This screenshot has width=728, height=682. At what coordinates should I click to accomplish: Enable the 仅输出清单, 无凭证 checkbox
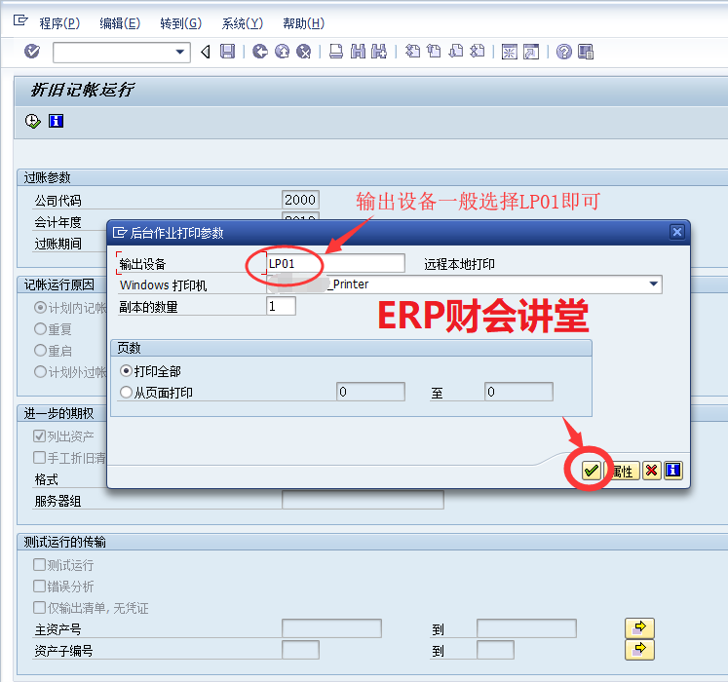(39, 607)
